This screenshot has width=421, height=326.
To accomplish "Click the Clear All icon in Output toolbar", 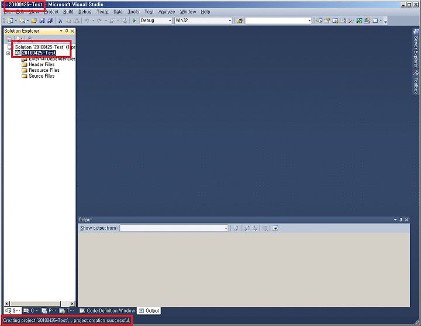I will point(265,228).
